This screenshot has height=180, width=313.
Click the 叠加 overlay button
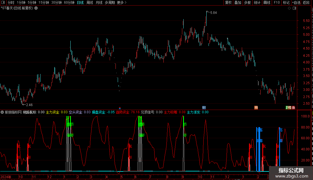pos(238,2)
